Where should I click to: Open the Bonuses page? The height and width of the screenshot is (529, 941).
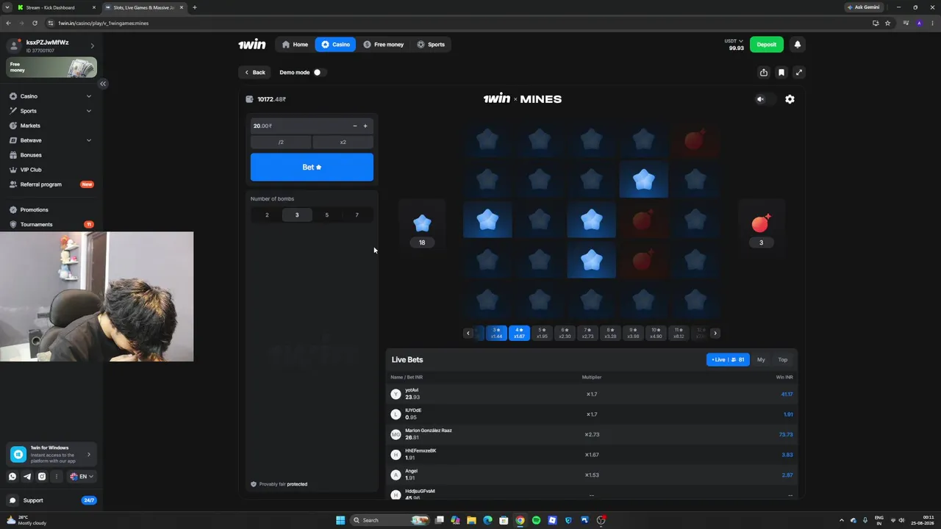[51, 155]
